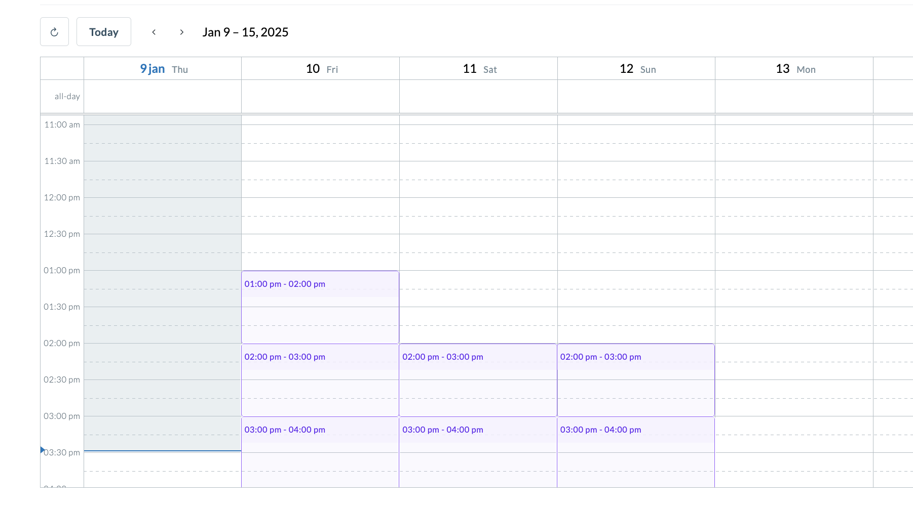The width and height of the screenshot is (913, 508).
Task: Open the Thursday 9 jan day header
Action: click(x=162, y=68)
